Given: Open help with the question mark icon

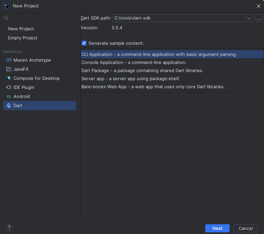Looking at the screenshot, I should click(x=9, y=228).
